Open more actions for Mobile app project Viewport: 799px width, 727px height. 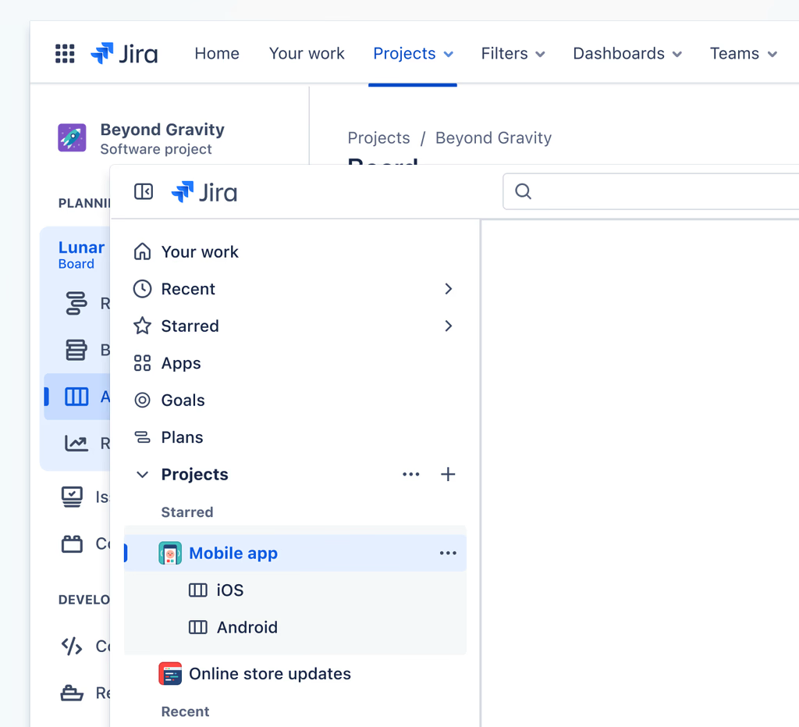click(448, 553)
